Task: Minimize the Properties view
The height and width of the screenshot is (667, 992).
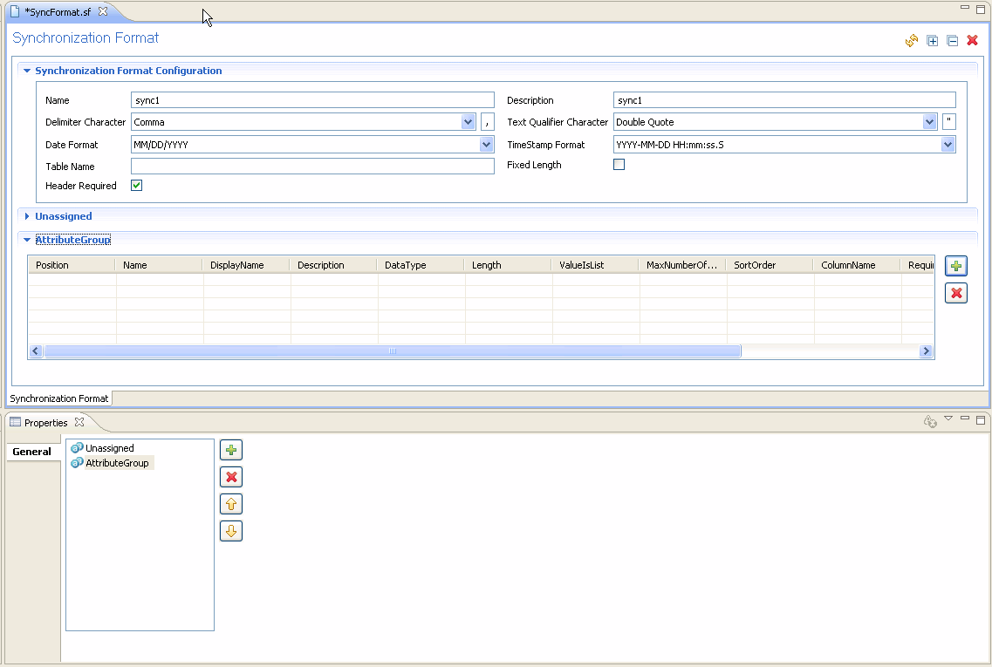Action: (x=965, y=418)
